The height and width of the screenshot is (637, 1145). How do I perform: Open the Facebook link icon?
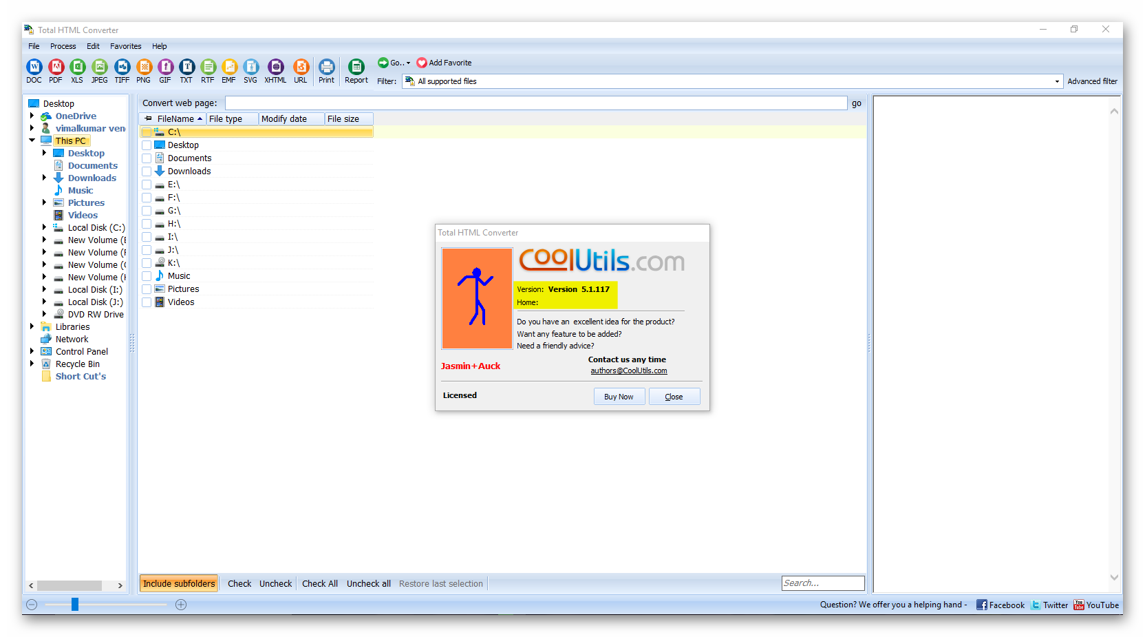982,605
